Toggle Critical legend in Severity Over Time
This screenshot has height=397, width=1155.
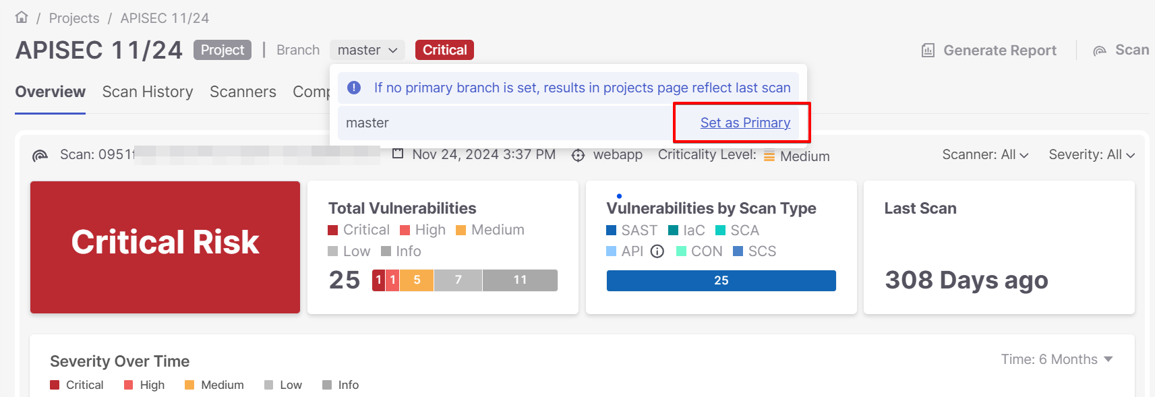click(x=77, y=385)
